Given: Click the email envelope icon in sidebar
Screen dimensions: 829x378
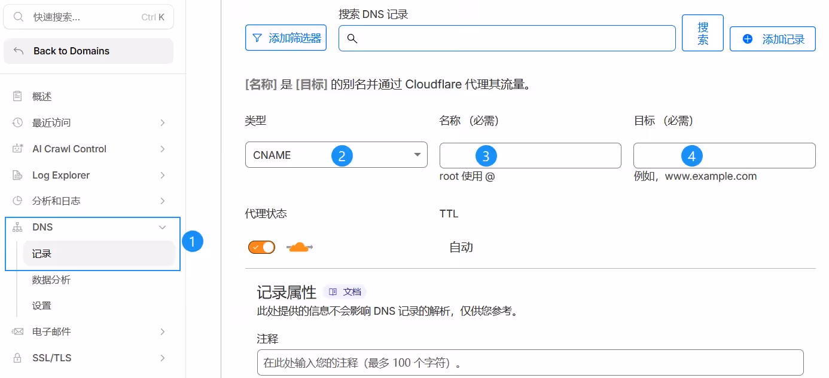Looking at the screenshot, I should coord(17,331).
